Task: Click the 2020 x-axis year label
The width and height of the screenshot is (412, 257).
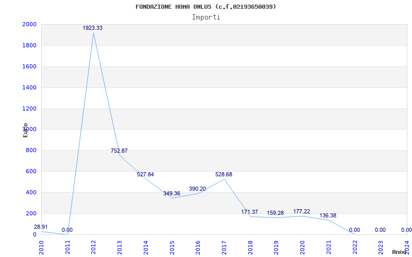Action: click(x=302, y=247)
